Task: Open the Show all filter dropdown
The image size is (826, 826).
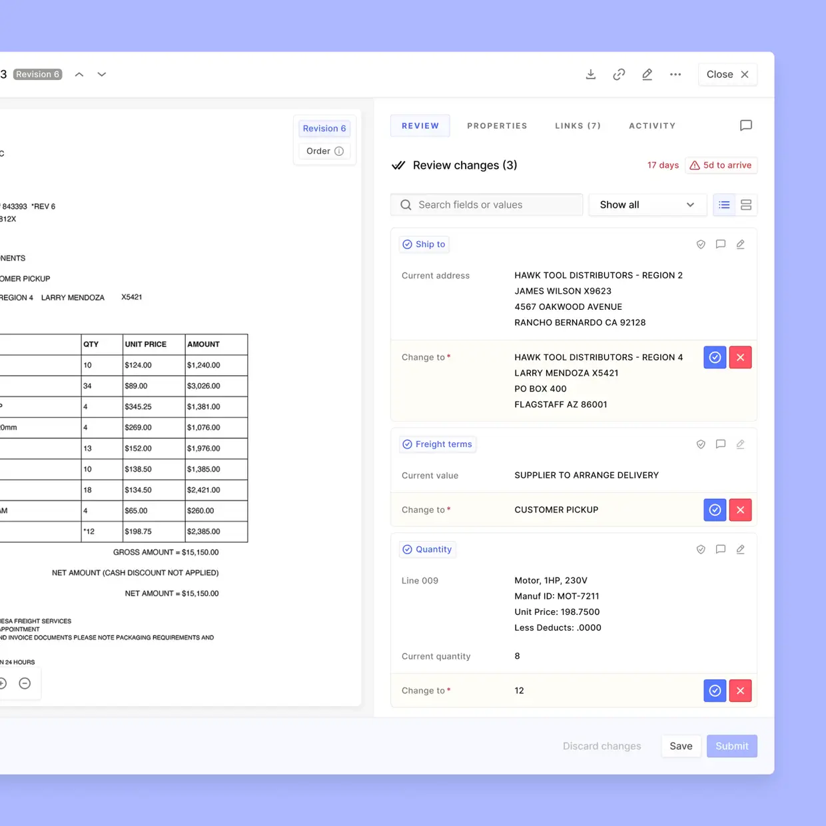Action: [647, 205]
